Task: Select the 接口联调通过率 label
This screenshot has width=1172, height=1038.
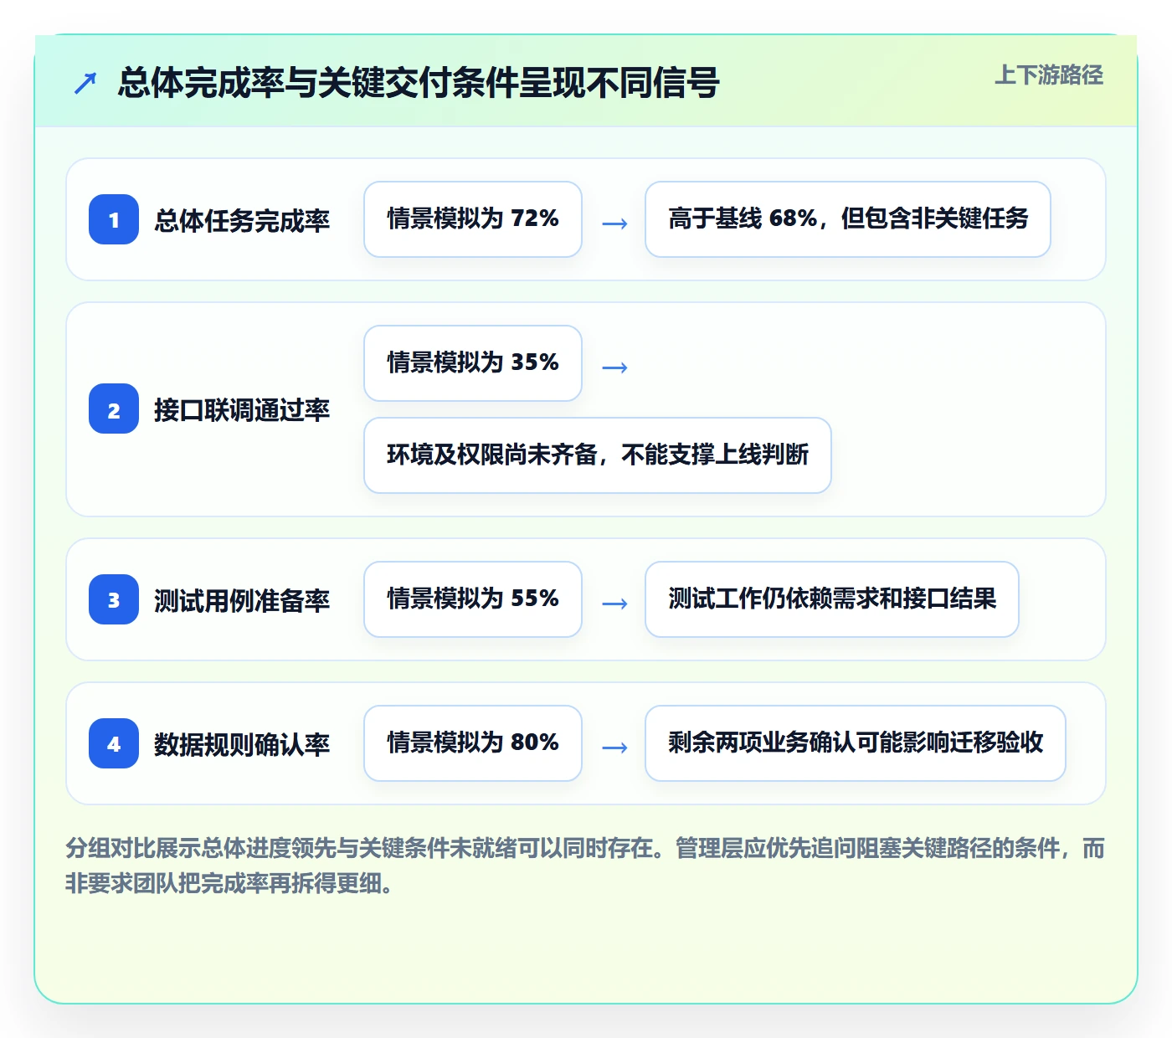Action: (x=242, y=409)
